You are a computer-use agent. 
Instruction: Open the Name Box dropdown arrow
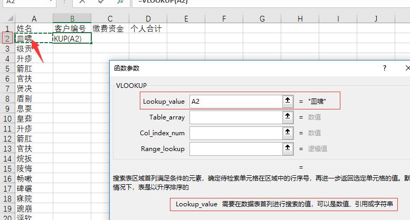pyautogui.click(x=51, y=2)
